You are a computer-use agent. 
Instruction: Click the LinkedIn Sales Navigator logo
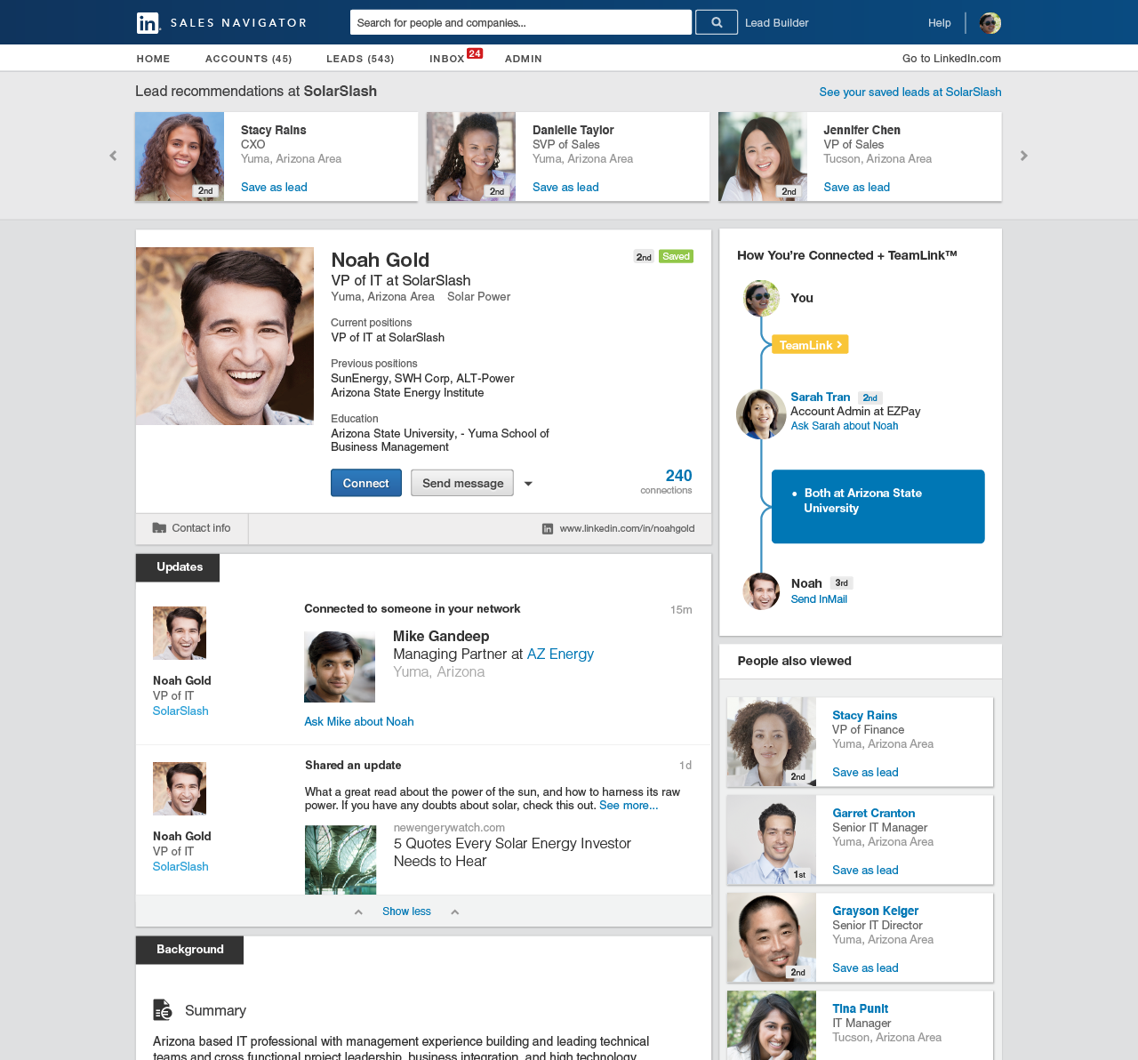tap(221, 23)
